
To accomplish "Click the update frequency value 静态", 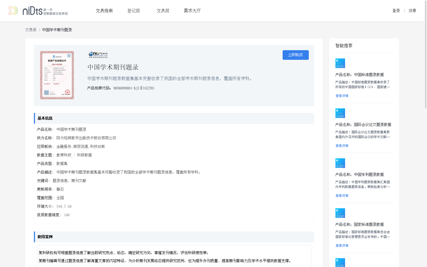I will point(60,189).
